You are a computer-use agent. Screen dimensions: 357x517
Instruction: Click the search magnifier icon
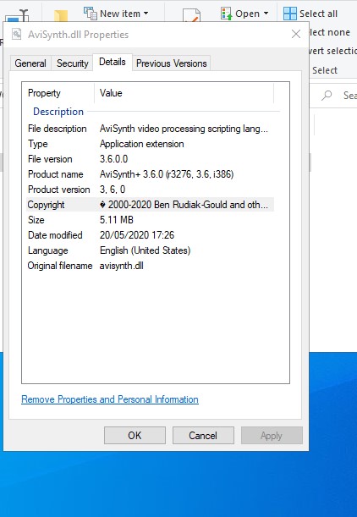327,96
